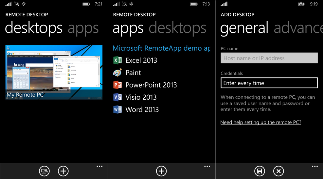Tap the add button on the apps screen
The image size is (323, 179).
click(x=161, y=171)
